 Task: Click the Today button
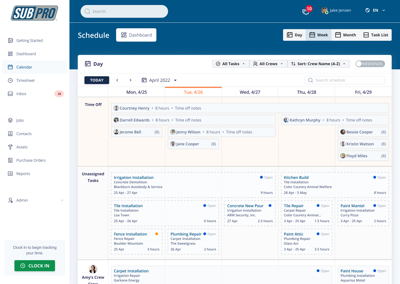pos(97,80)
